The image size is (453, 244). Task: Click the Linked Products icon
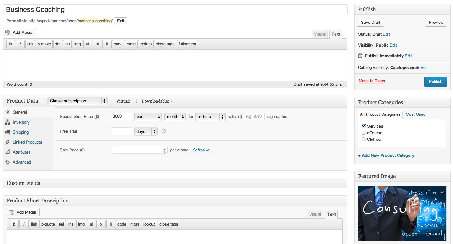(x=8, y=142)
